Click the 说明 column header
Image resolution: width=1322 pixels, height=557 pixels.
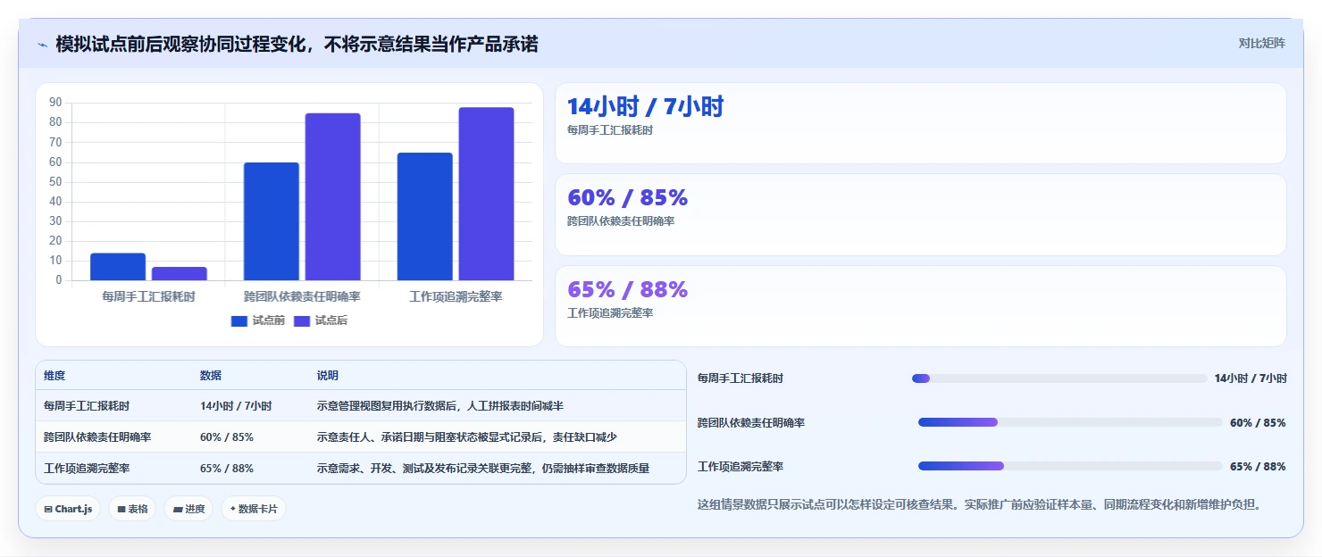point(328,376)
